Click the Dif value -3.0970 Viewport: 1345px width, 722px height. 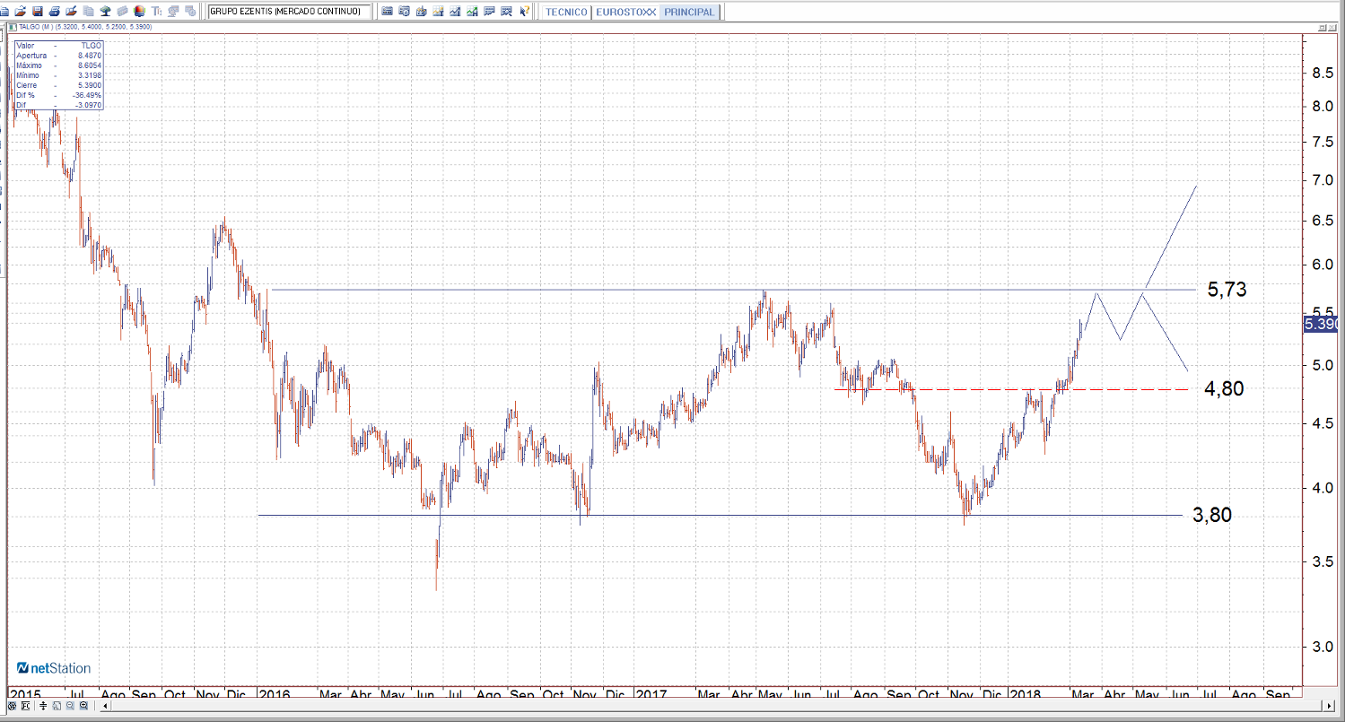[x=88, y=105]
